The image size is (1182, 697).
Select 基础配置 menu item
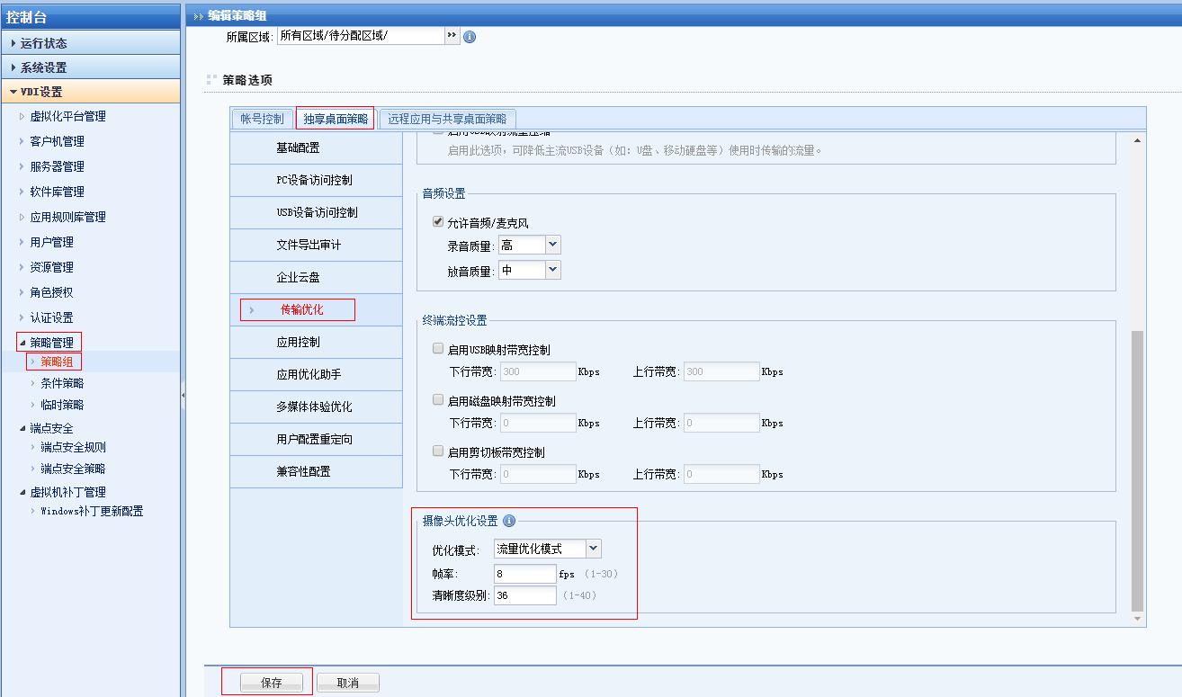click(316, 147)
